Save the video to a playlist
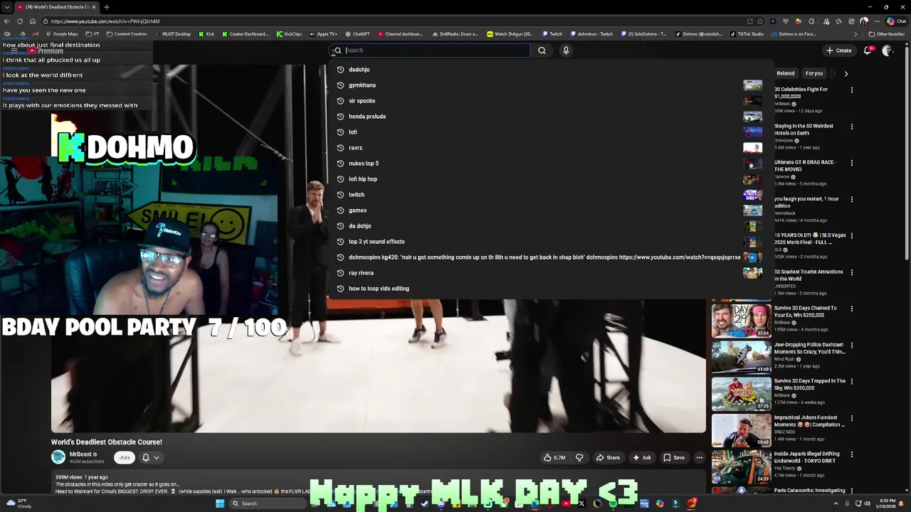Image resolution: width=911 pixels, height=512 pixels. point(673,457)
